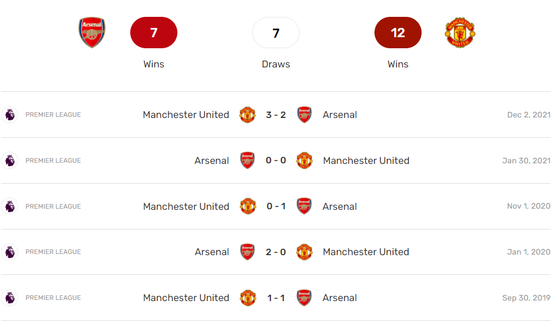Screen dimensions: 553x322
Task: Click Arsenal crest in the 1 - 1 match row
Action: coord(304,298)
